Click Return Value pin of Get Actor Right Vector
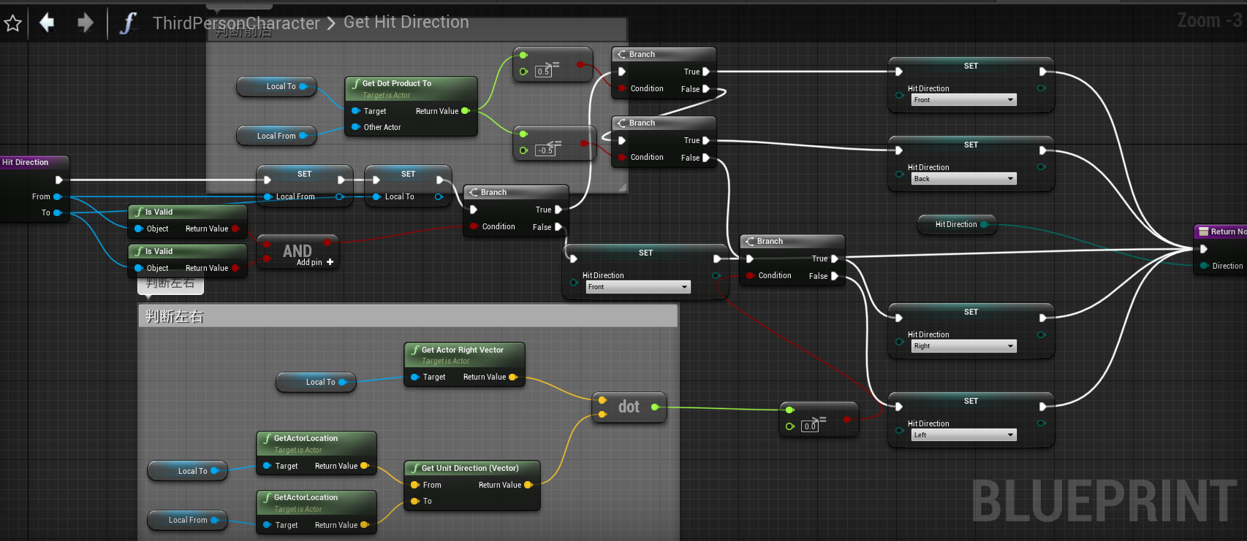1247x541 pixels. point(513,377)
